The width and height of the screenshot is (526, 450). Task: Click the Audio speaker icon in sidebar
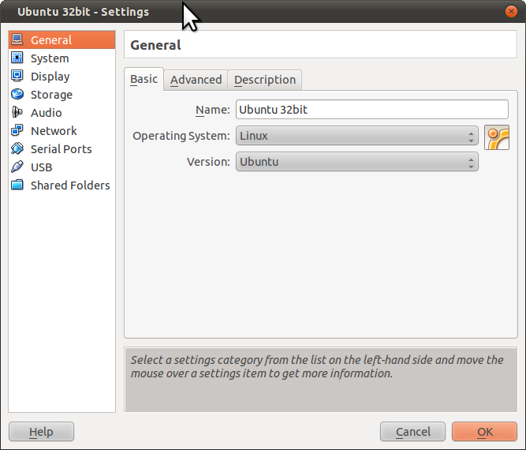[x=17, y=112]
